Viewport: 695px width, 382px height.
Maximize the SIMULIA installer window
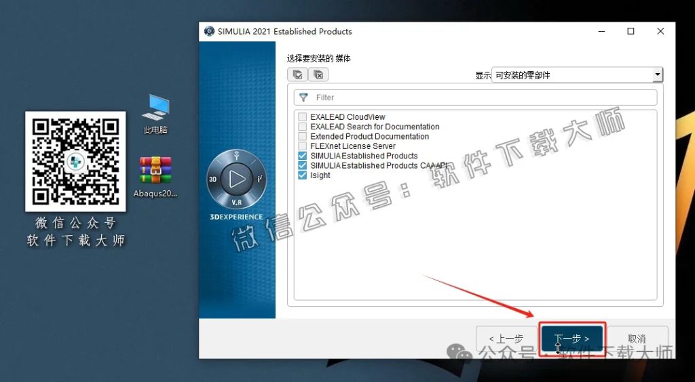pos(631,31)
